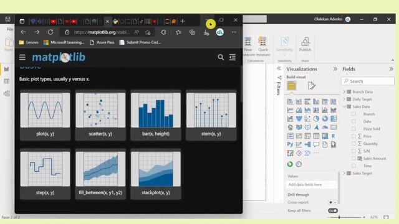This screenshot has width=399, height=224.
Task: Expand the Branch Data table
Action: pos(344,91)
